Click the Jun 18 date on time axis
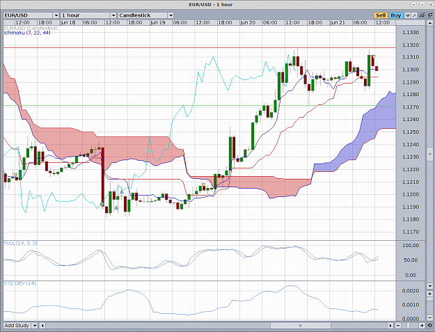 pyautogui.click(x=68, y=22)
